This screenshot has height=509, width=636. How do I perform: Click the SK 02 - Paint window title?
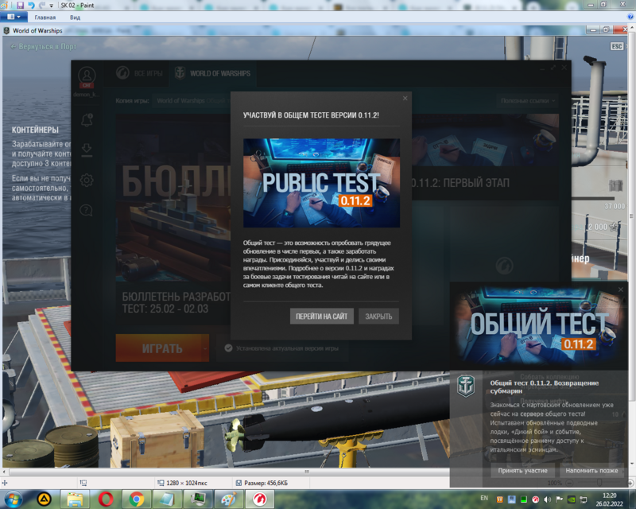pyautogui.click(x=77, y=6)
